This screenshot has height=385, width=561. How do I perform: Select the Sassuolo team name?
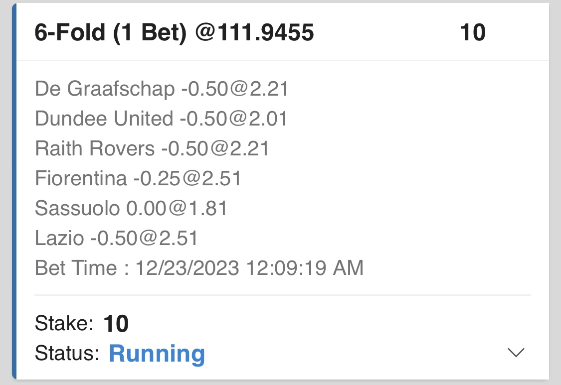pyautogui.click(x=77, y=208)
